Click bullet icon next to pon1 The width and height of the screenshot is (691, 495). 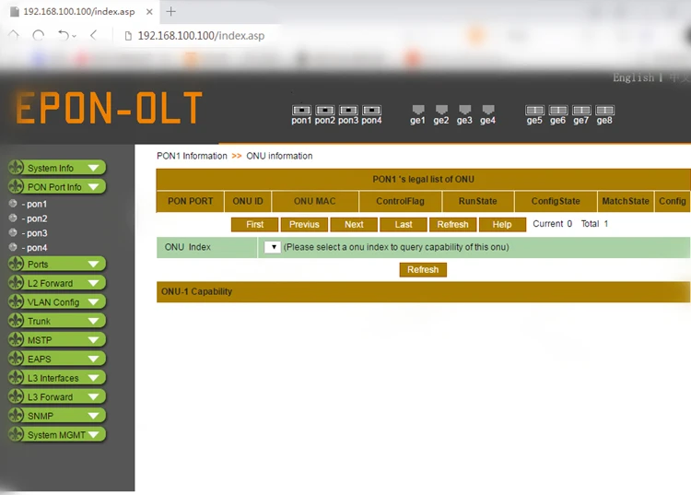(13, 203)
